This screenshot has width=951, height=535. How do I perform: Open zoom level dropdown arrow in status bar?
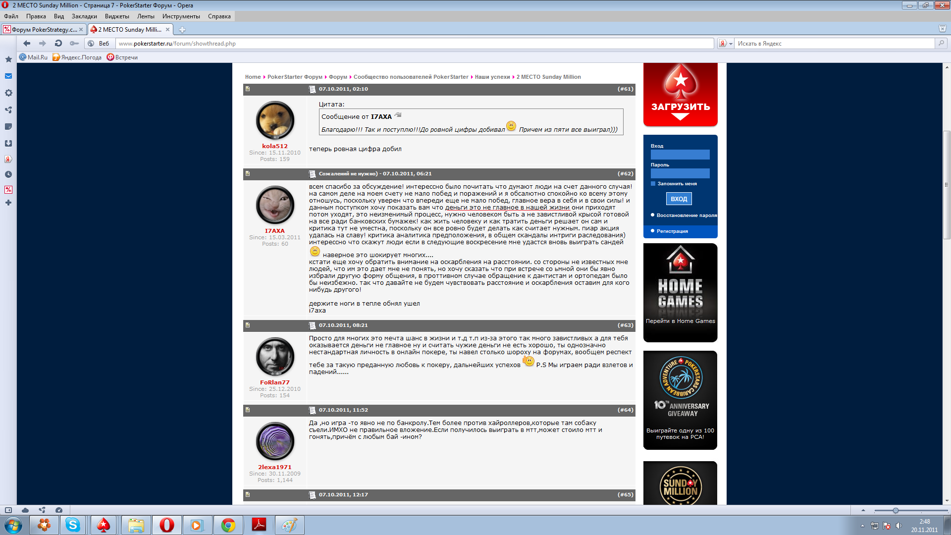[863, 510]
